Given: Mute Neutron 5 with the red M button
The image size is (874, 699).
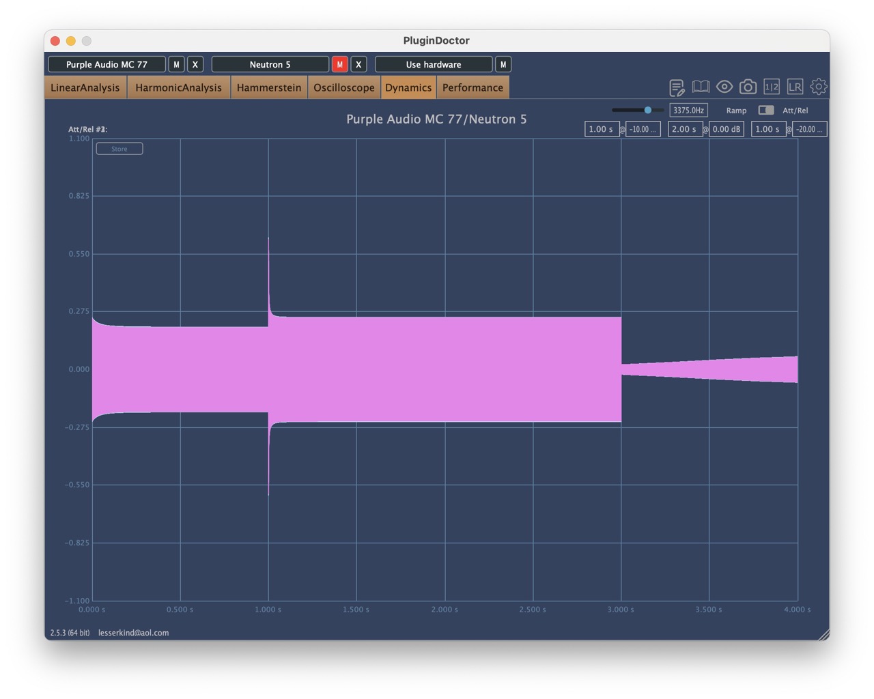Looking at the screenshot, I should (339, 64).
